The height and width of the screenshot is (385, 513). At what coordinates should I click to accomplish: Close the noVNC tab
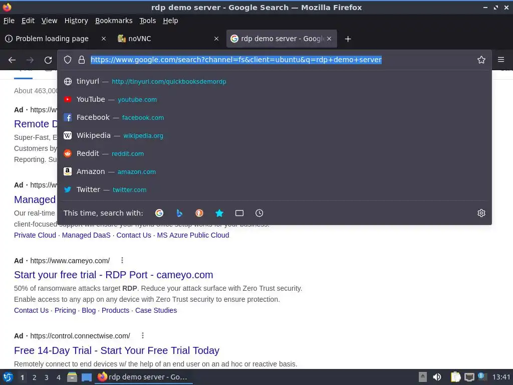[216, 39]
